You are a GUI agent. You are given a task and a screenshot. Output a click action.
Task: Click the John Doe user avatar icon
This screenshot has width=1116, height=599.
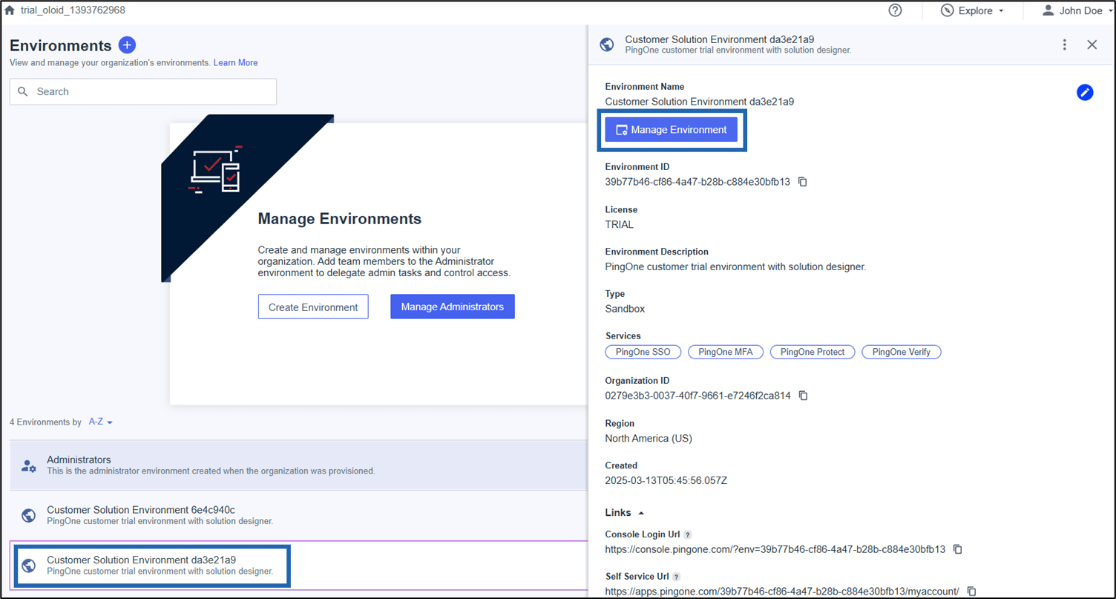tap(1048, 10)
